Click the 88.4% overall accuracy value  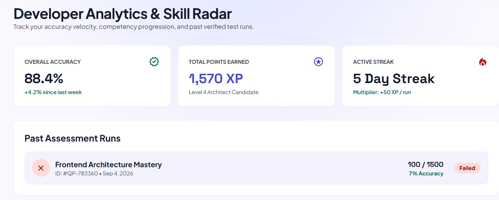(44, 78)
